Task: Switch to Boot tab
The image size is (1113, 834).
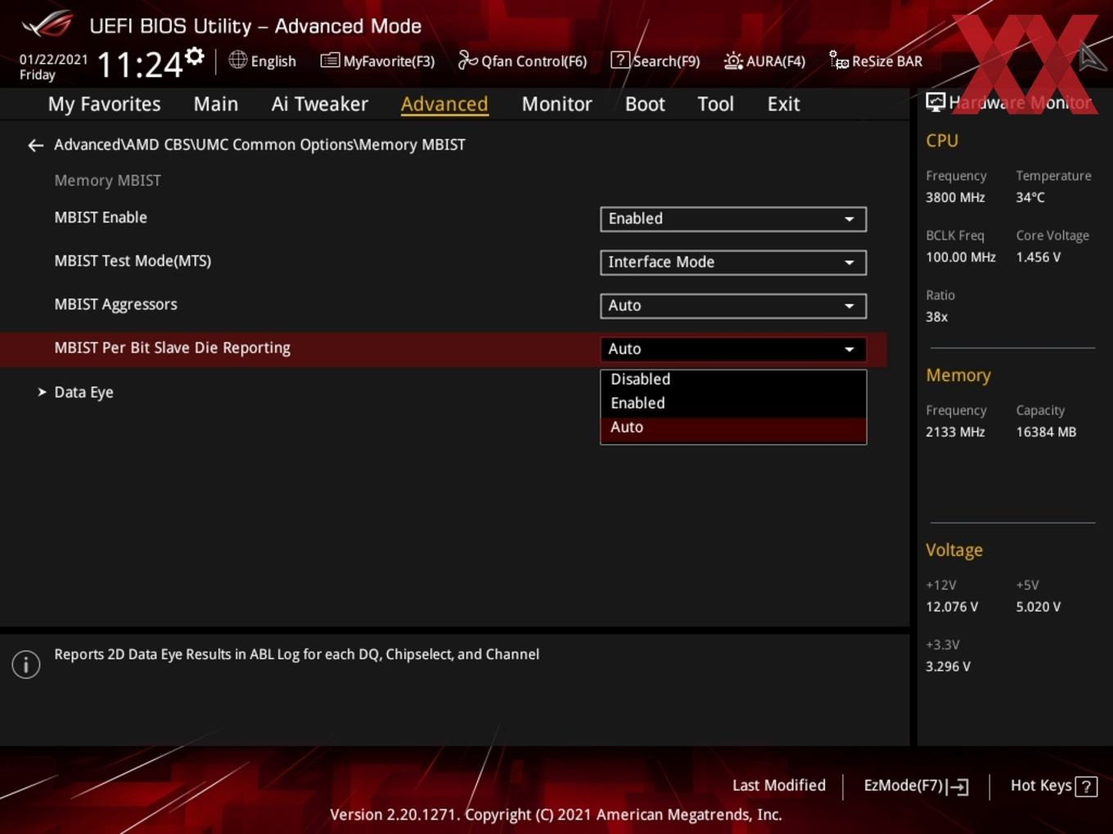Action: tap(645, 104)
